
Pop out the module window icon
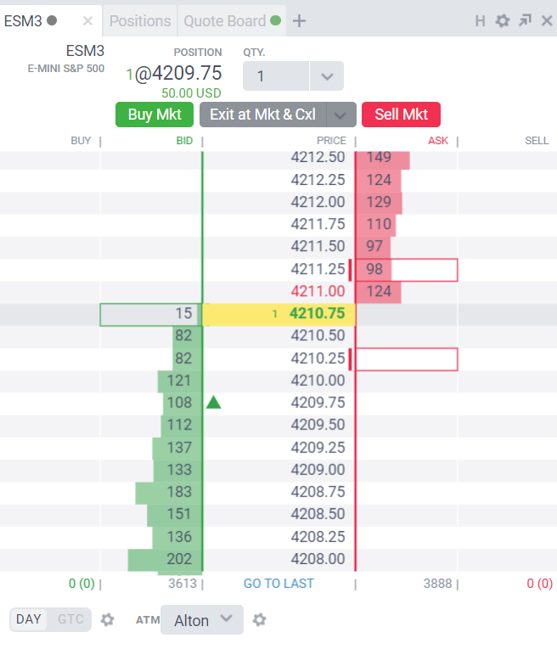tap(525, 20)
